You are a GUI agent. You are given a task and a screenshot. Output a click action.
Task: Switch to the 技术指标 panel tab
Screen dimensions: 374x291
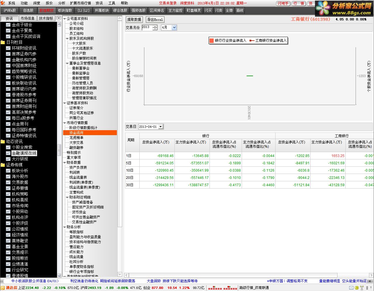coord(46,18)
